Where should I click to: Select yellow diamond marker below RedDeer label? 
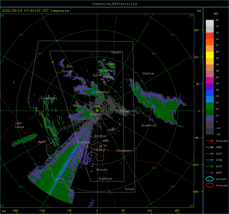(x=105, y=83)
